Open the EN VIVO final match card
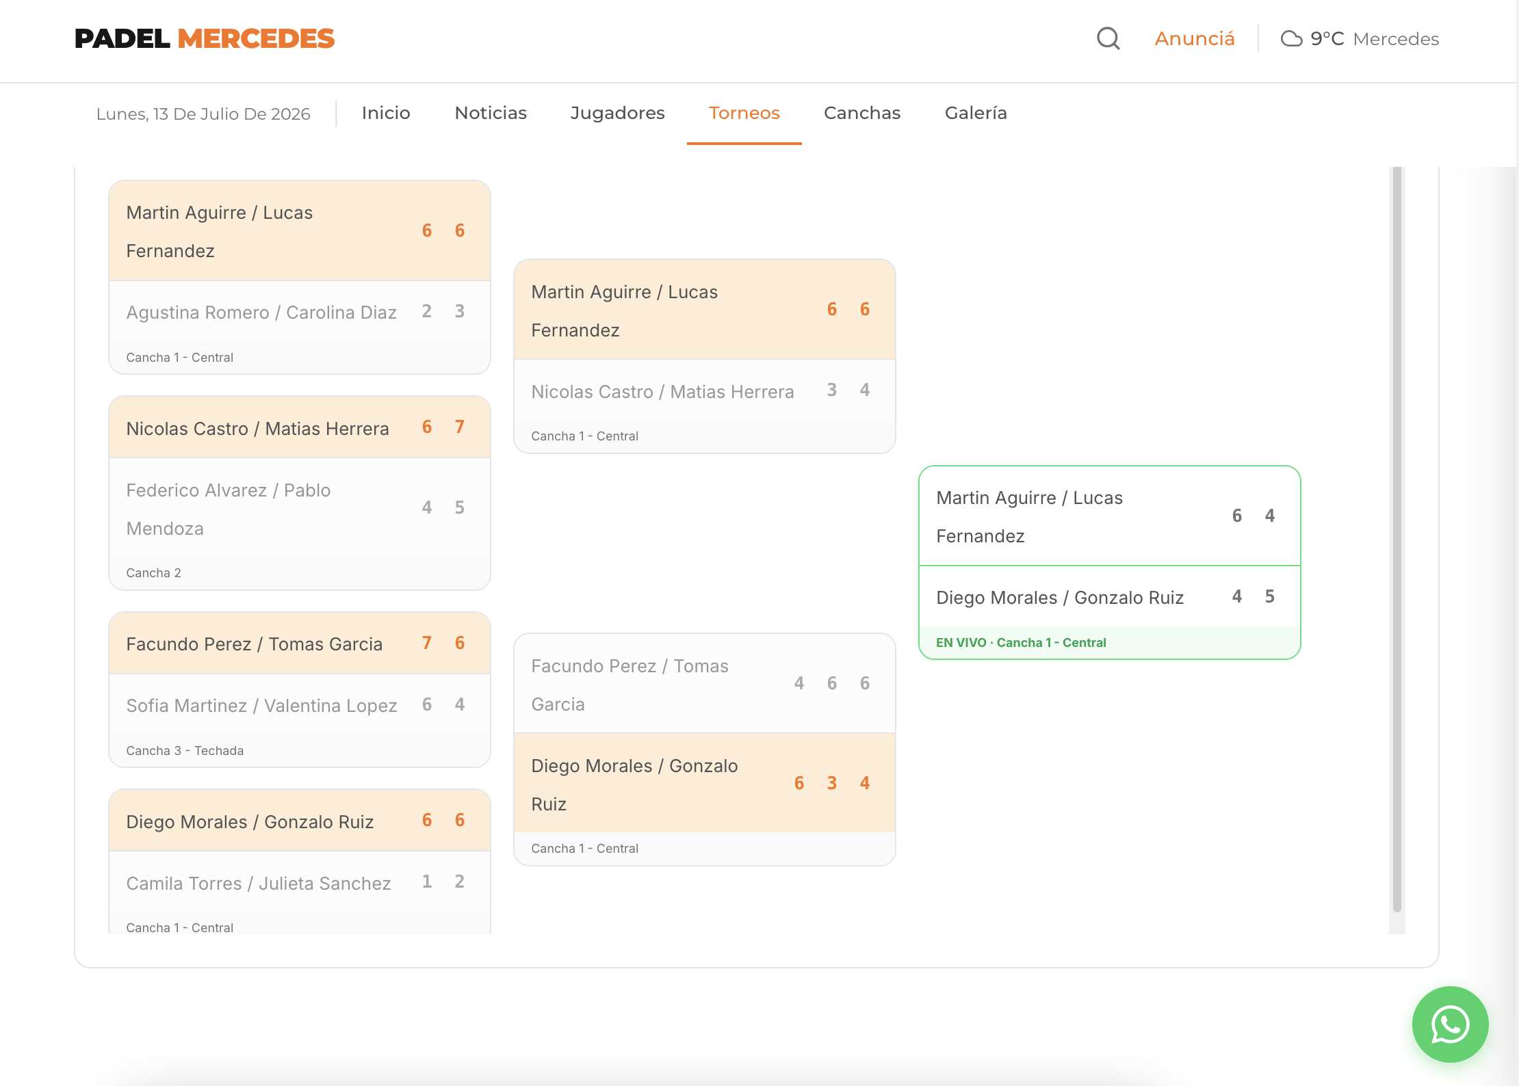Image resolution: width=1519 pixels, height=1086 pixels. coord(1109,562)
